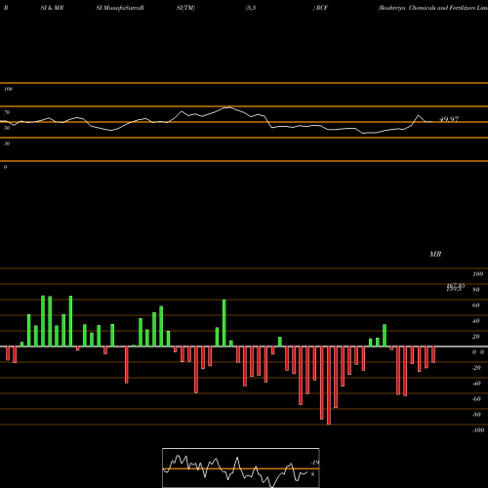Click the MR axis label -60
Image resolution: width=488 pixels, height=488 pixels.
[x=476, y=399]
